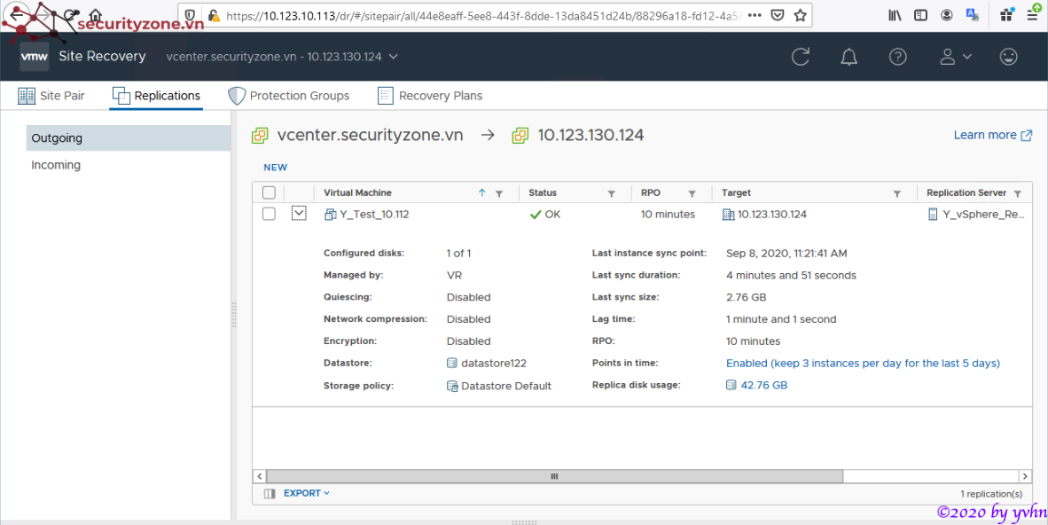Click the browser URL address field
This screenshot has height=525, width=1048.
pyautogui.click(x=484, y=15)
